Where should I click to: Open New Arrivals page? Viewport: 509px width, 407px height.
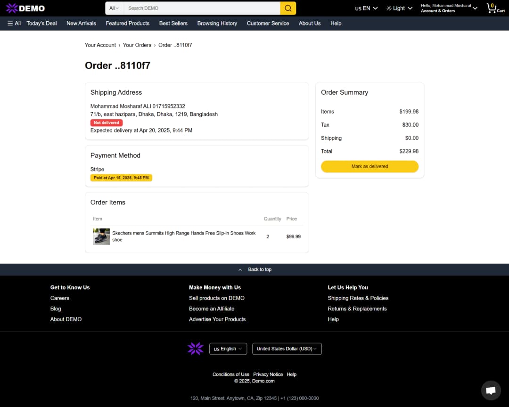[x=81, y=24]
